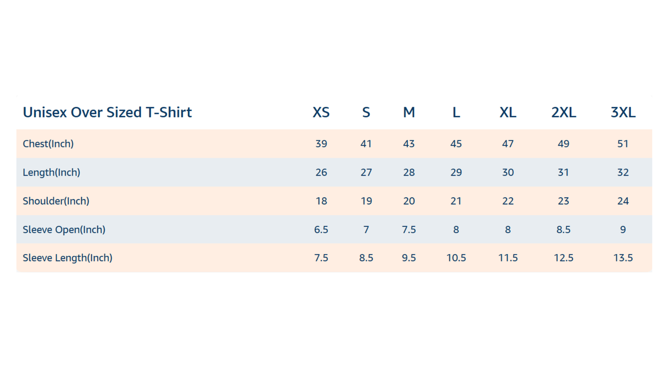This screenshot has width=672, height=378.
Task: Click sleeve open value 8.5 for 2XL
Action: click(x=564, y=229)
